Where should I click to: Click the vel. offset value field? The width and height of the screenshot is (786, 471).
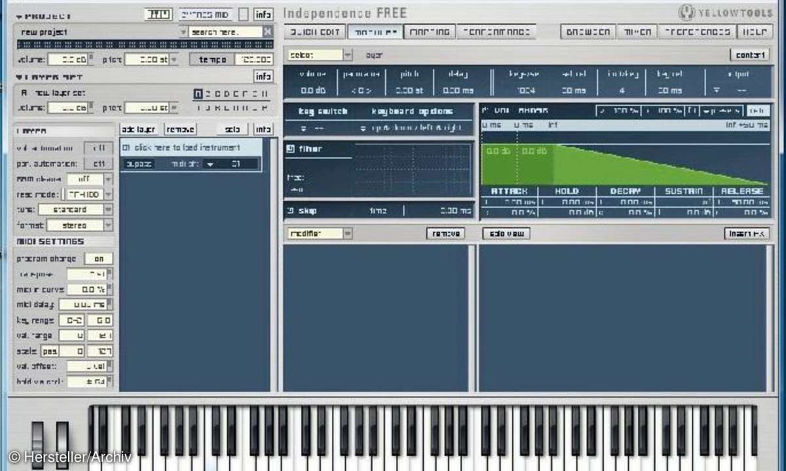(86, 366)
